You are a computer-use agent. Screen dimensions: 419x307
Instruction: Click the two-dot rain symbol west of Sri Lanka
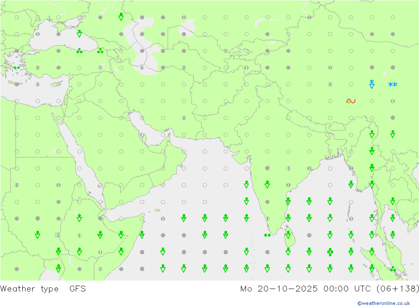point(267,235)
